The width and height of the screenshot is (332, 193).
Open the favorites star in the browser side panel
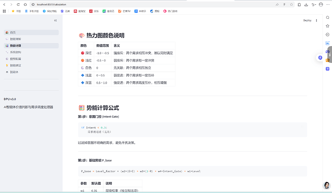[x=327, y=26]
